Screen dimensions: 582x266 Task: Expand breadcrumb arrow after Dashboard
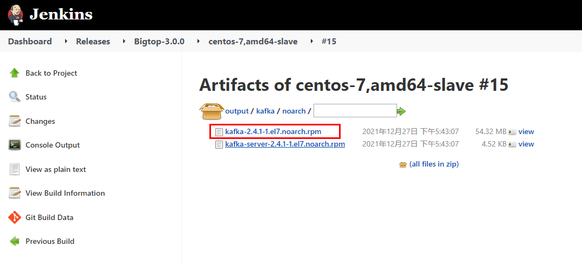[66, 41]
